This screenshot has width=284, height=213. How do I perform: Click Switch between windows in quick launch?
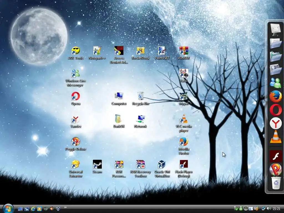coord(27,209)
